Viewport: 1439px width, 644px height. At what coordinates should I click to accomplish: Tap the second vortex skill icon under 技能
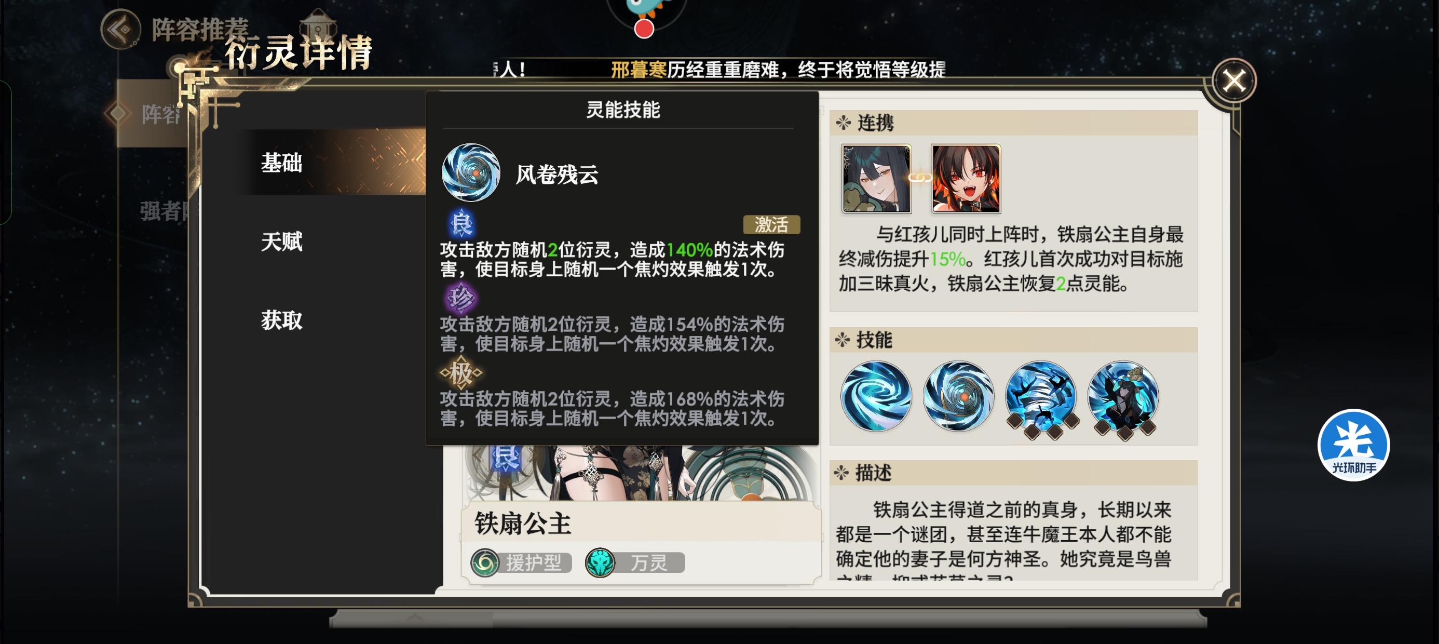point(958,396)
